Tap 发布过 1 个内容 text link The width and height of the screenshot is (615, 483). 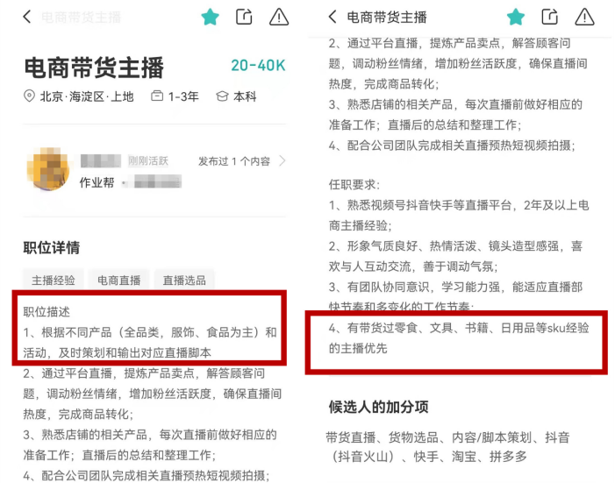234,161
